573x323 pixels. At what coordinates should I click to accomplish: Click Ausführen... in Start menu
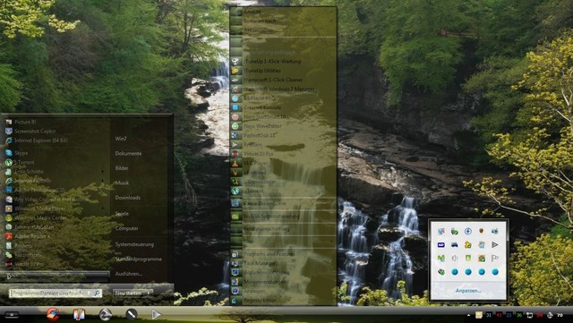pos(129,274)
